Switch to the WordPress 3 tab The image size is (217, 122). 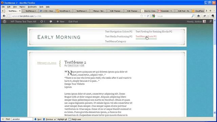pos(64,11)
